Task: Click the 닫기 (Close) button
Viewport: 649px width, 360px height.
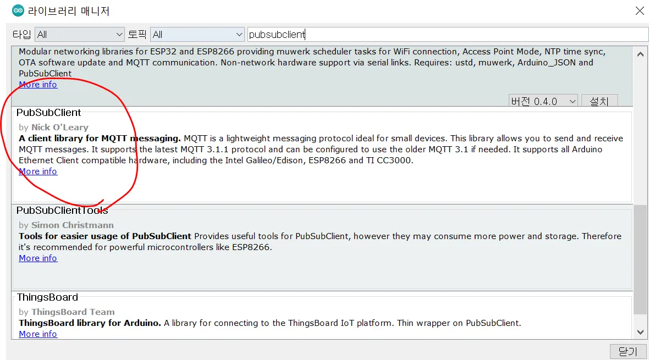Action: pyautogui.click(x=628, y=351)
